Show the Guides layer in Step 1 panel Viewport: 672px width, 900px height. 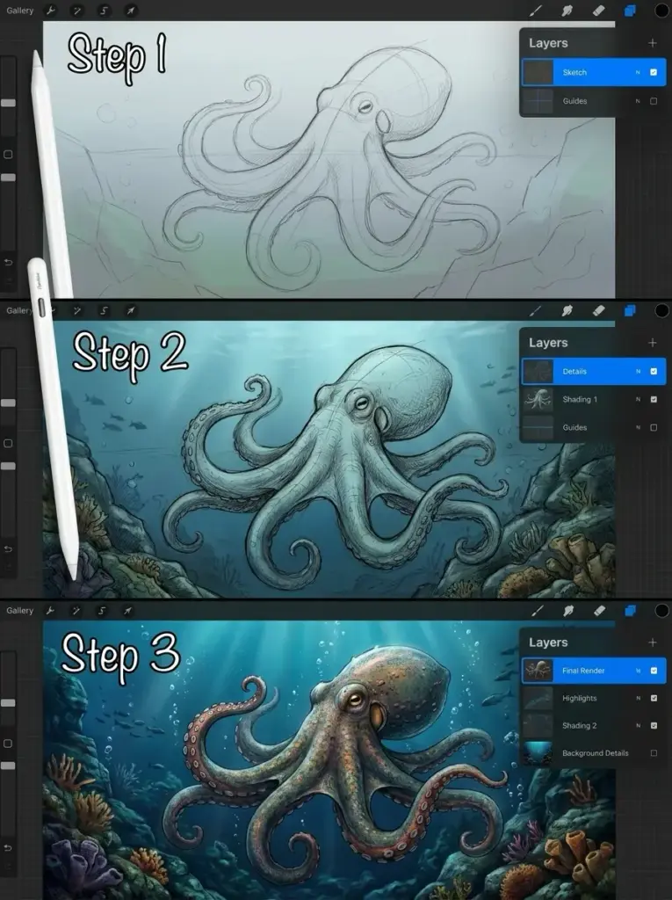point(654,101)
